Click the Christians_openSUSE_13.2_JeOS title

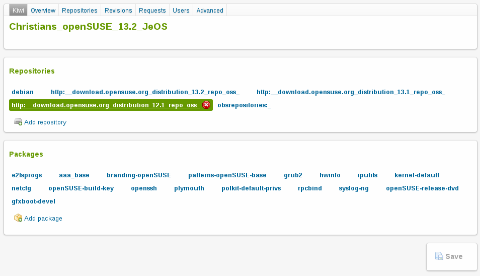(88, 27)
